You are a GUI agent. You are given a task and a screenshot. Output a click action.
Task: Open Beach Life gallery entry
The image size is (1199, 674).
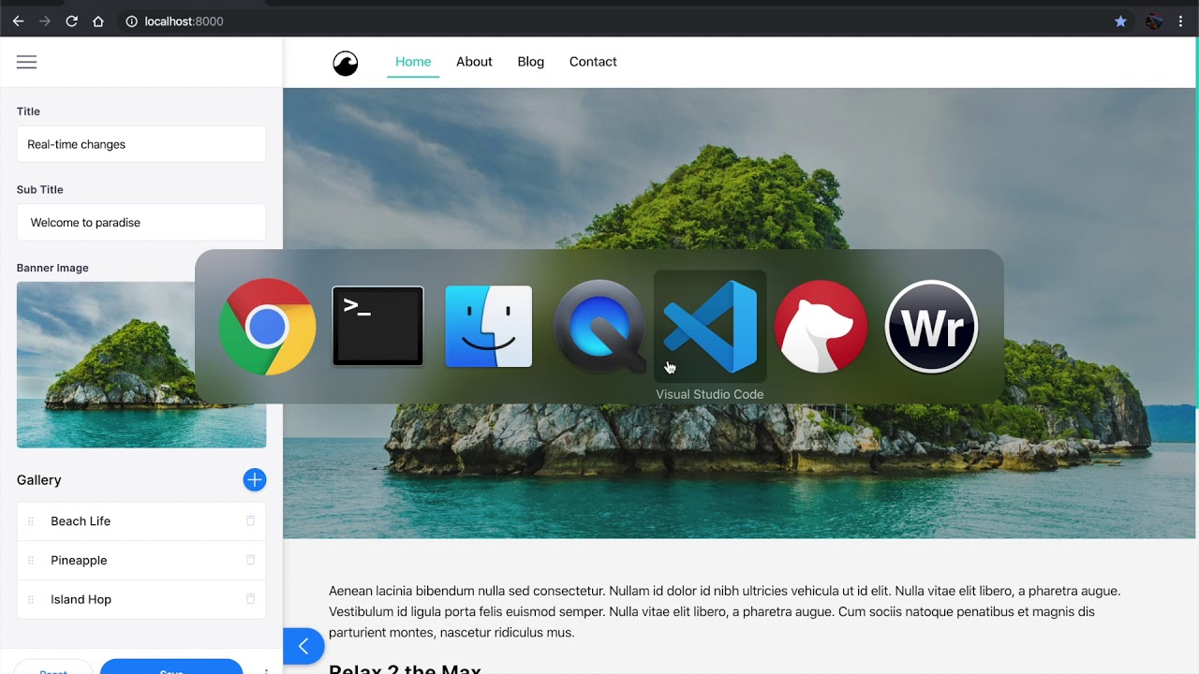[141, 520]
